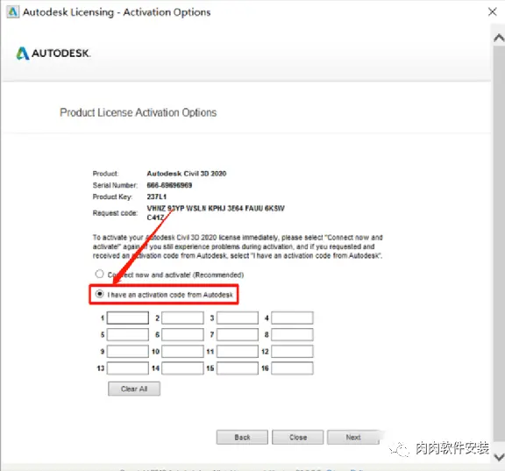The height and width of the screenshot is (471, 505).
Task: Click activation code field 2
Action: point(182,318)
